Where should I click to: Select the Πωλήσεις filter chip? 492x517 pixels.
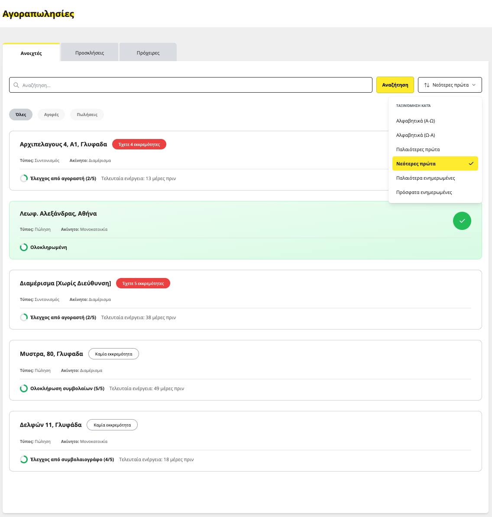click(x=87, y=114)
